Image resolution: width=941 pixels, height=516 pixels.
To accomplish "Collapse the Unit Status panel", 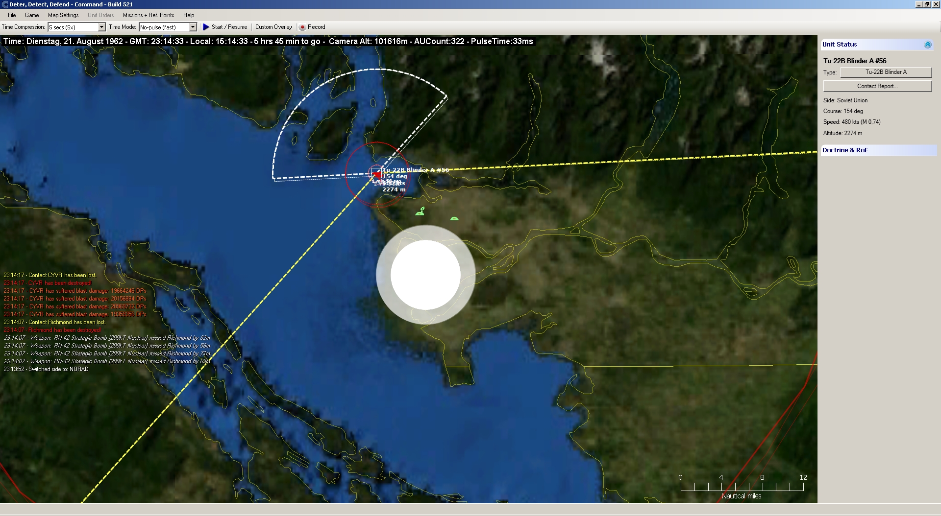I will (x=928, y=45).
